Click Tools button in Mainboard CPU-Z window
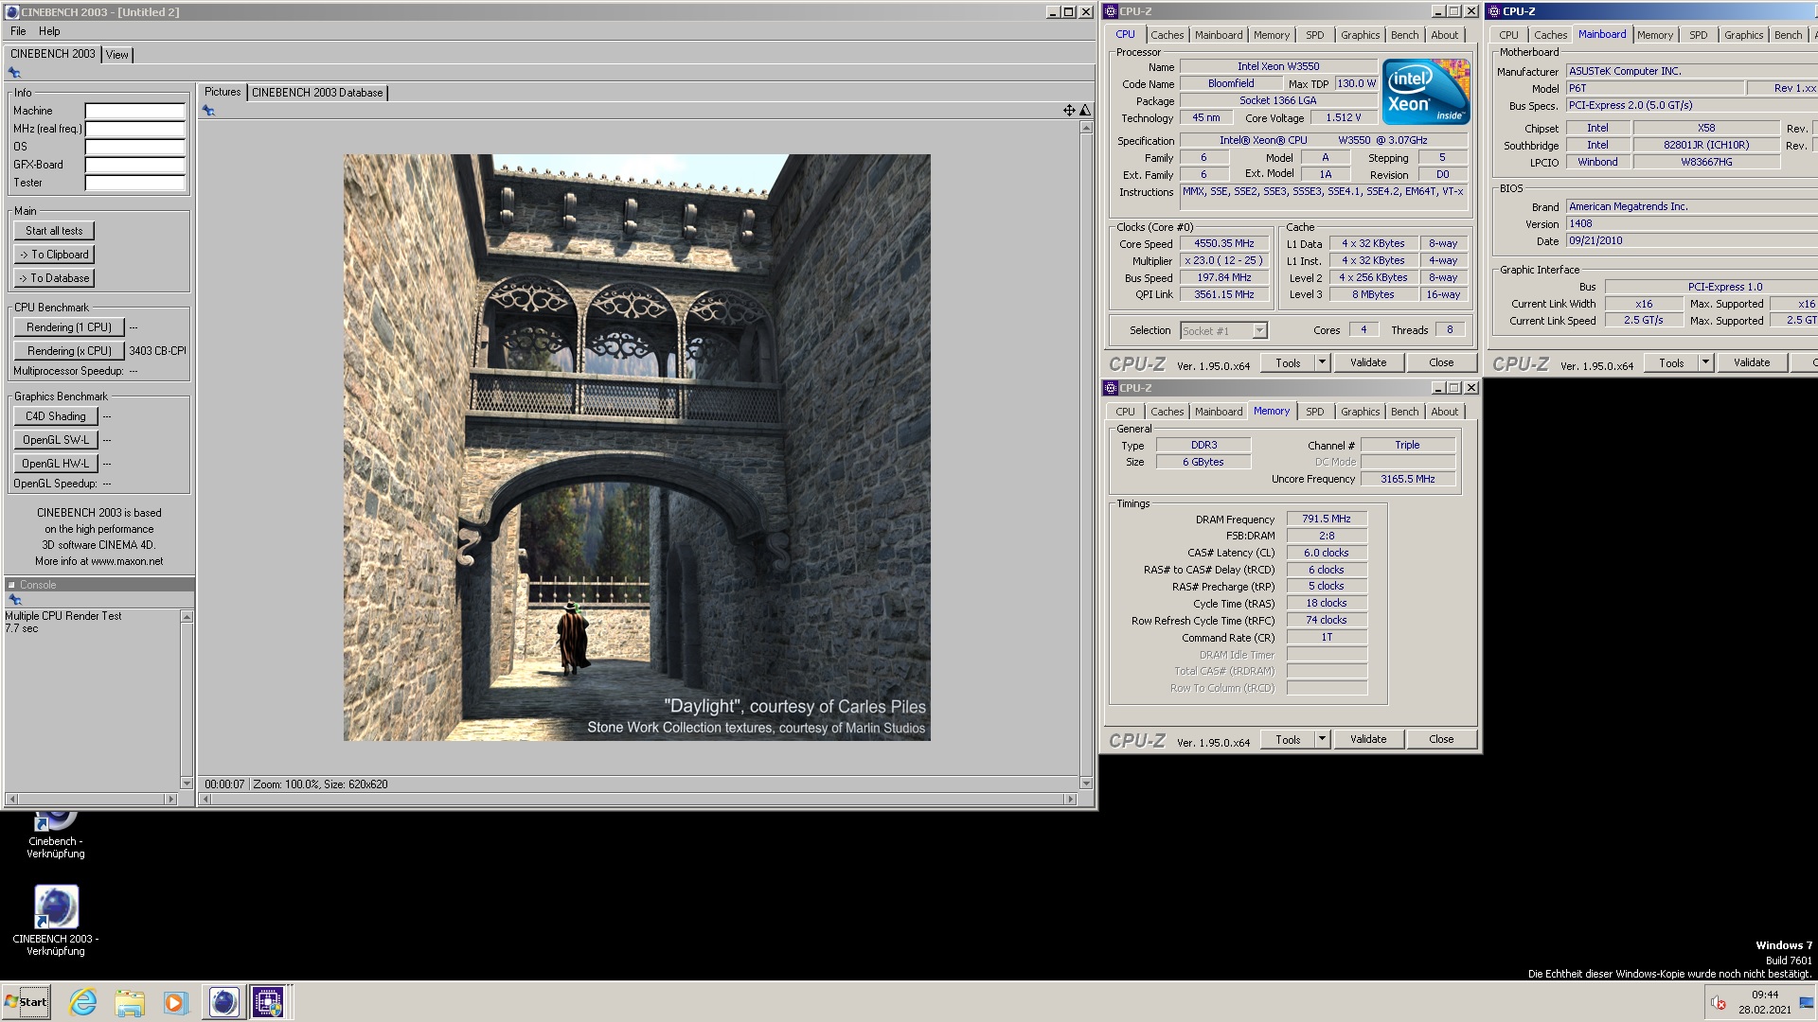 pyautogui.click(x=1671, y=362)
